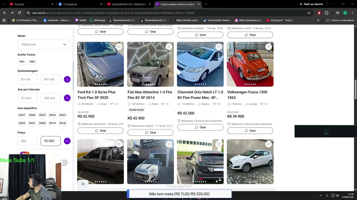This screenshot has width=357, height=200.
Task: Open the Chrome profile avatar
Action: 345,13
